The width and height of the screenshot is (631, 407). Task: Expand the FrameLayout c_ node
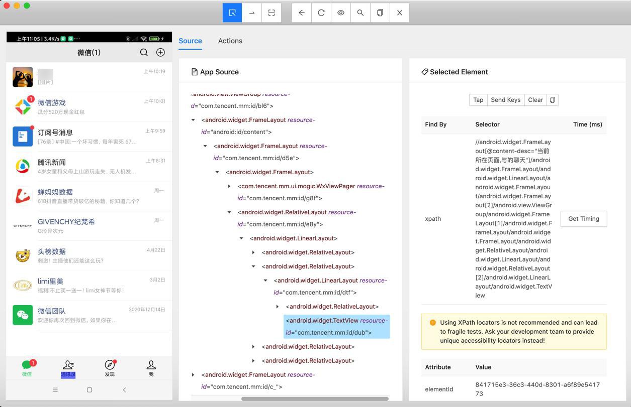[x=193, y=375]
